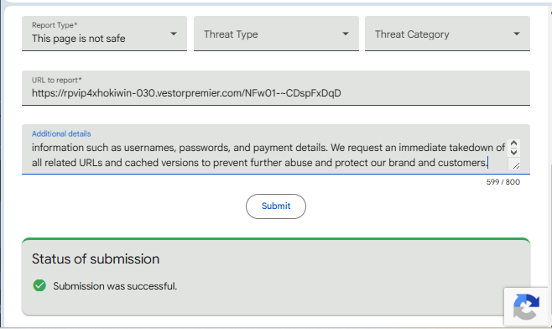Viewport: 552px width, 329px height.
Task: Focus the URL to report field
Action: pos(276,88)
